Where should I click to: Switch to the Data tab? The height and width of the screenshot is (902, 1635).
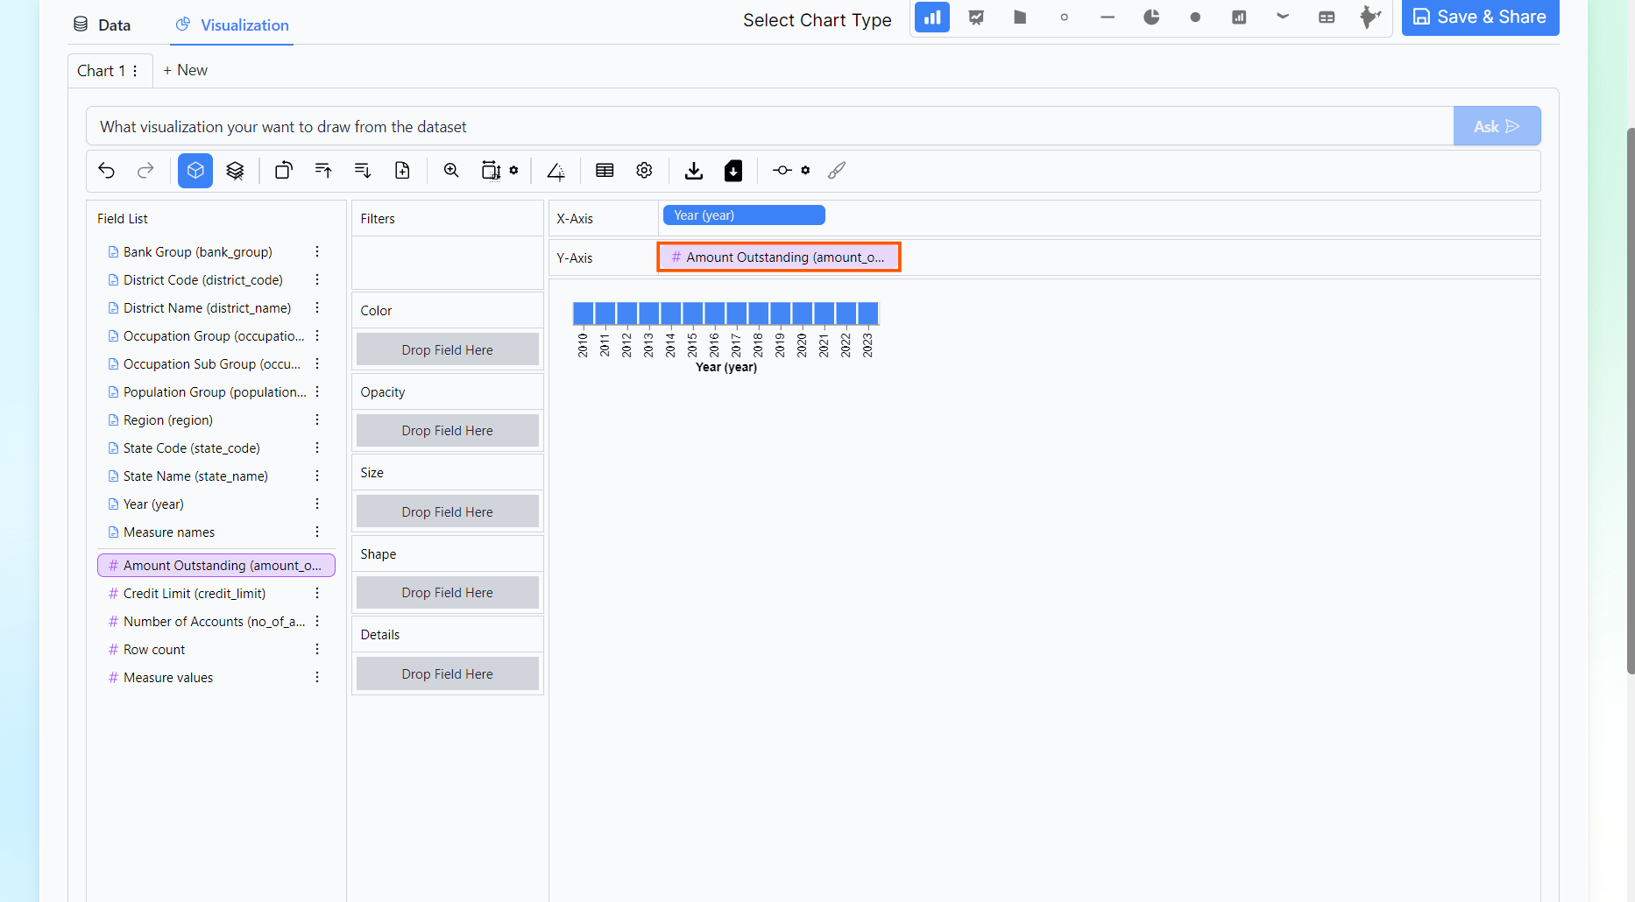click(x=102, y=25)
